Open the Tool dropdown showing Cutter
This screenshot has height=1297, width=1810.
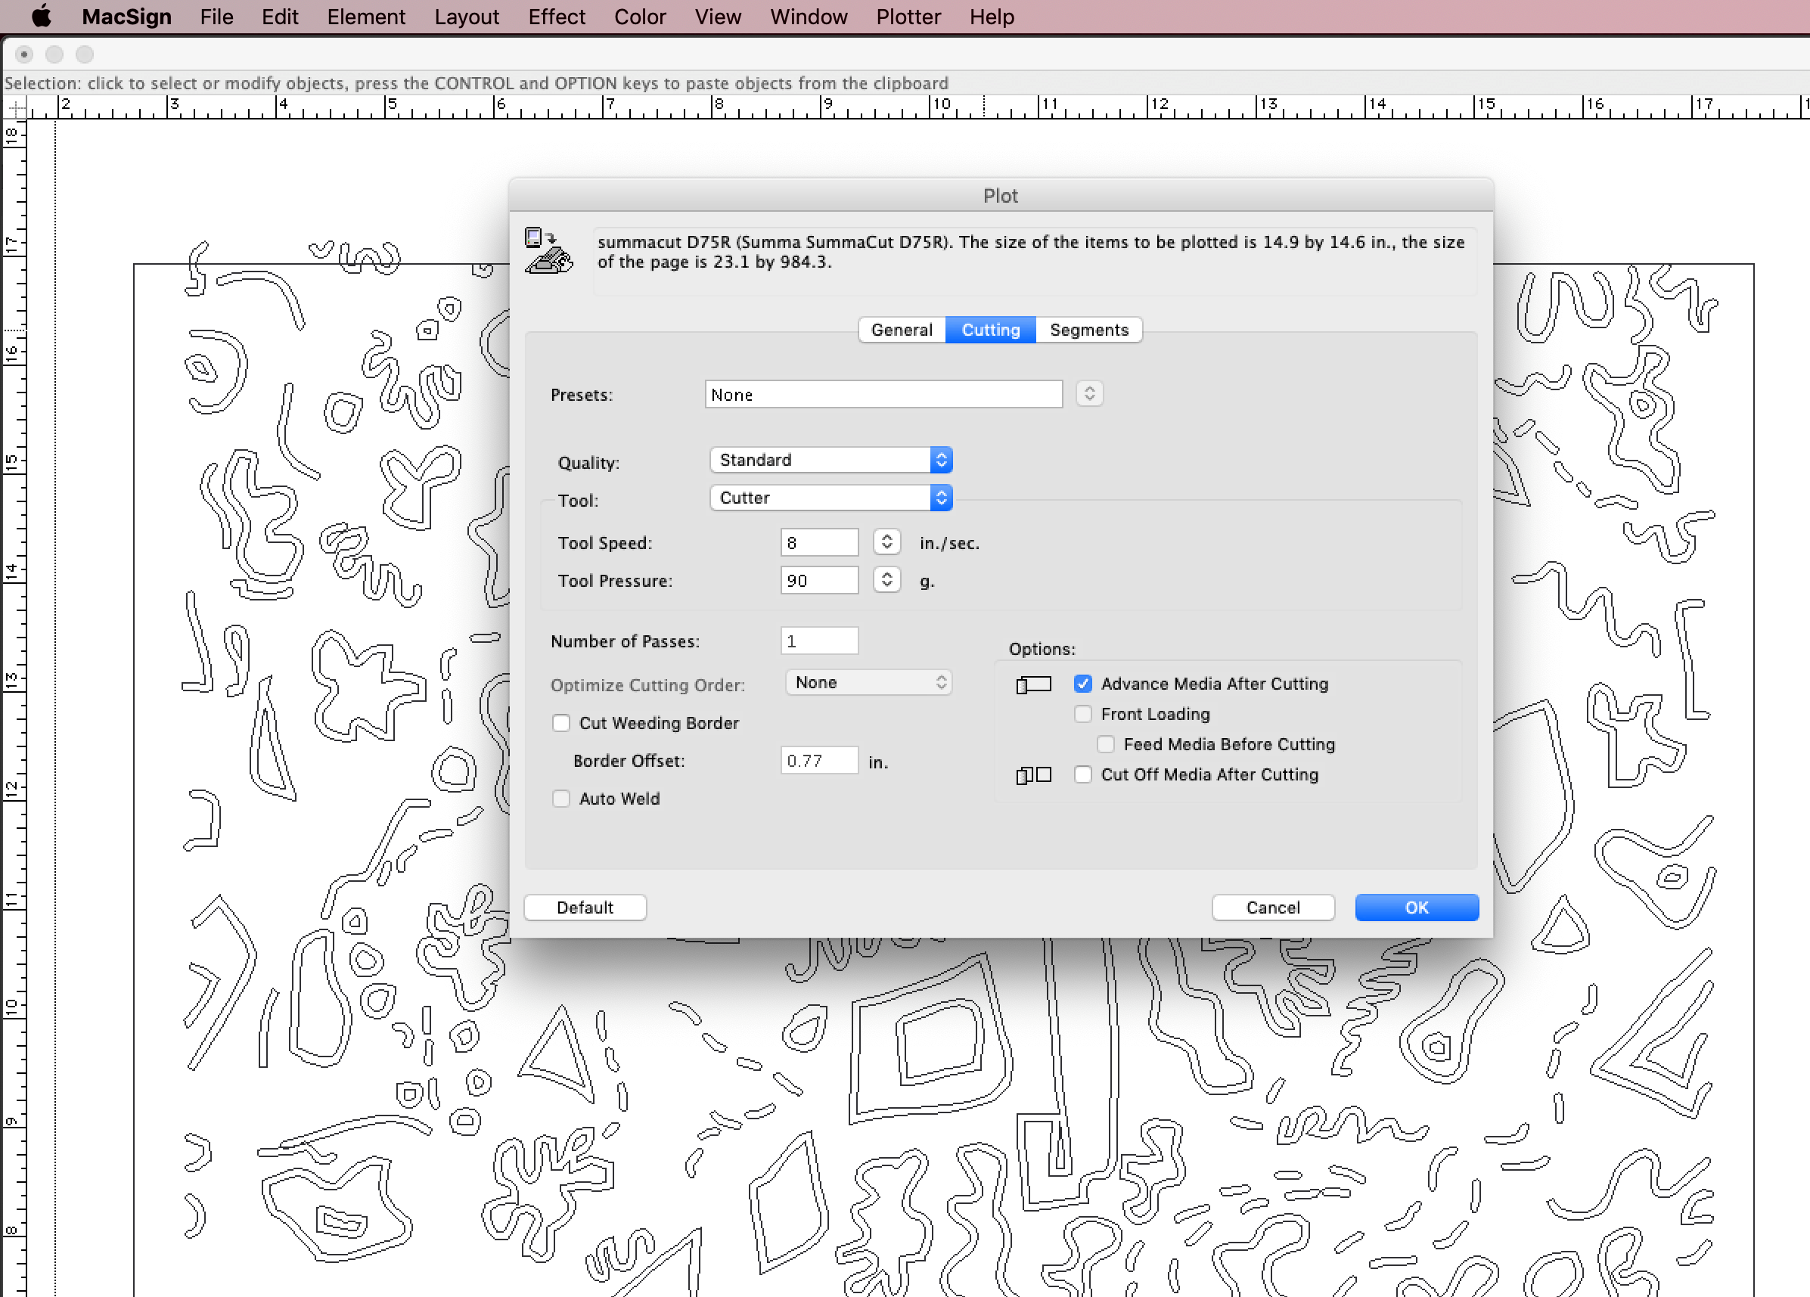pyautogui.click(x=830, y=498)
